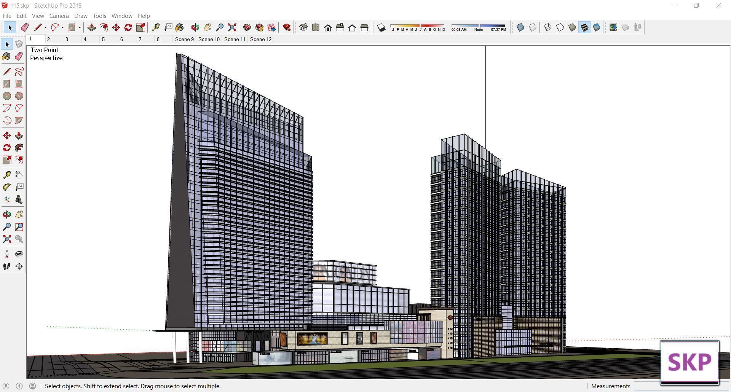The image size is (731, 392).
Task: Switch to scene tab 2
Action: (x=54, y=39)
